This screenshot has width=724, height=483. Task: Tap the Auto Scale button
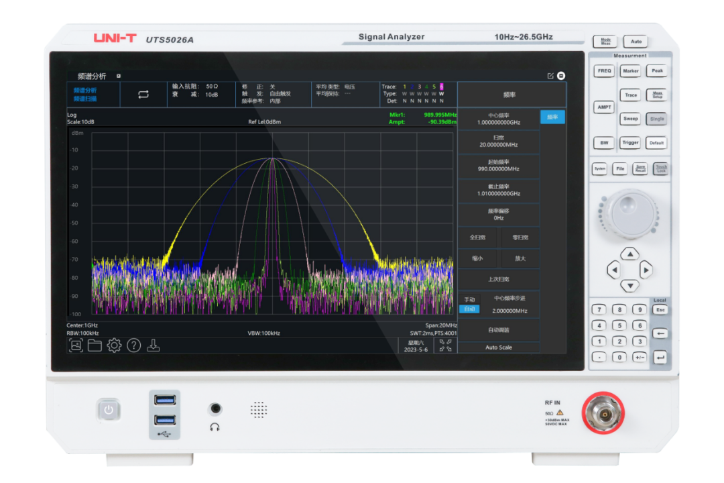pos(499,347)
